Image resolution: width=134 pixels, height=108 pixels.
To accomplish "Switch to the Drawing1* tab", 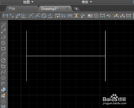I will [49, 9].
